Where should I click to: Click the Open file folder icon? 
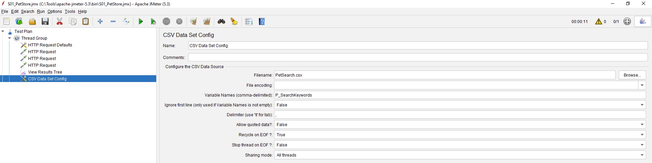point(32,21)
